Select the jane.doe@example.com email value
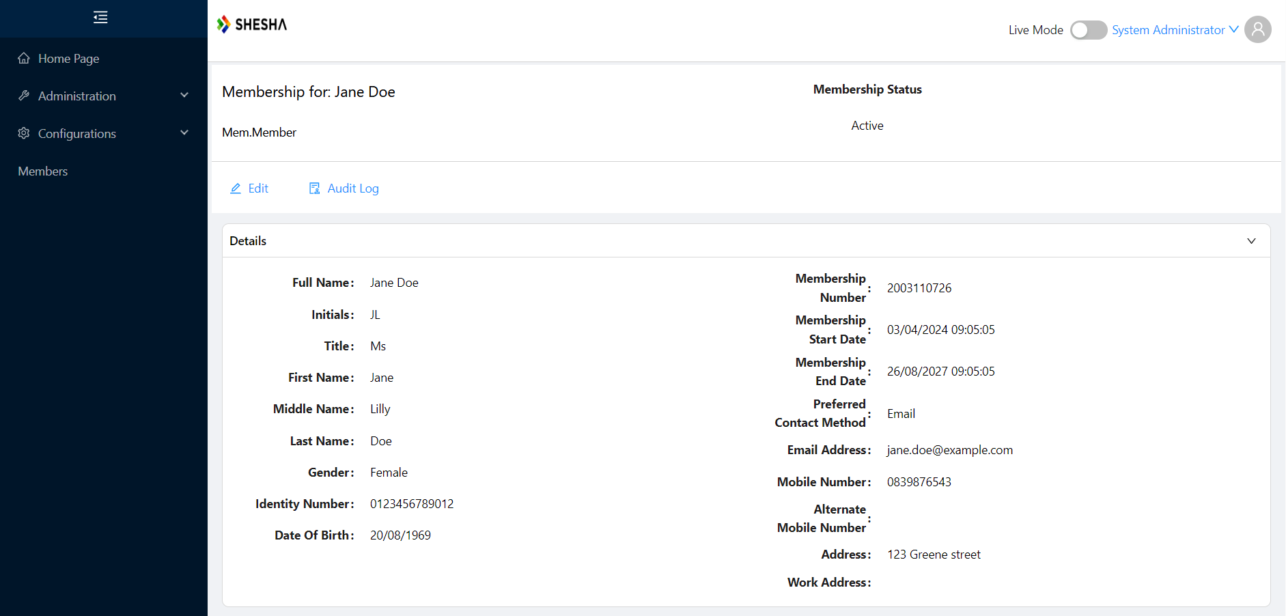Image resolution: width=1286 pixels, height=616 pixels. pos(949,450)
